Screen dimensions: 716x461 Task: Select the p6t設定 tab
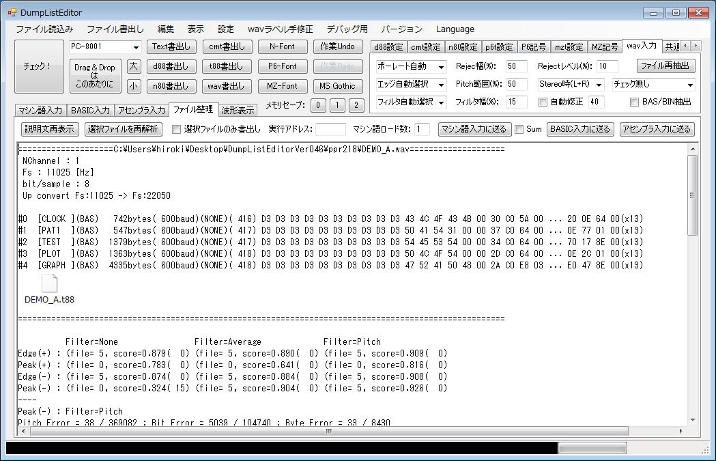coord(499,47)
